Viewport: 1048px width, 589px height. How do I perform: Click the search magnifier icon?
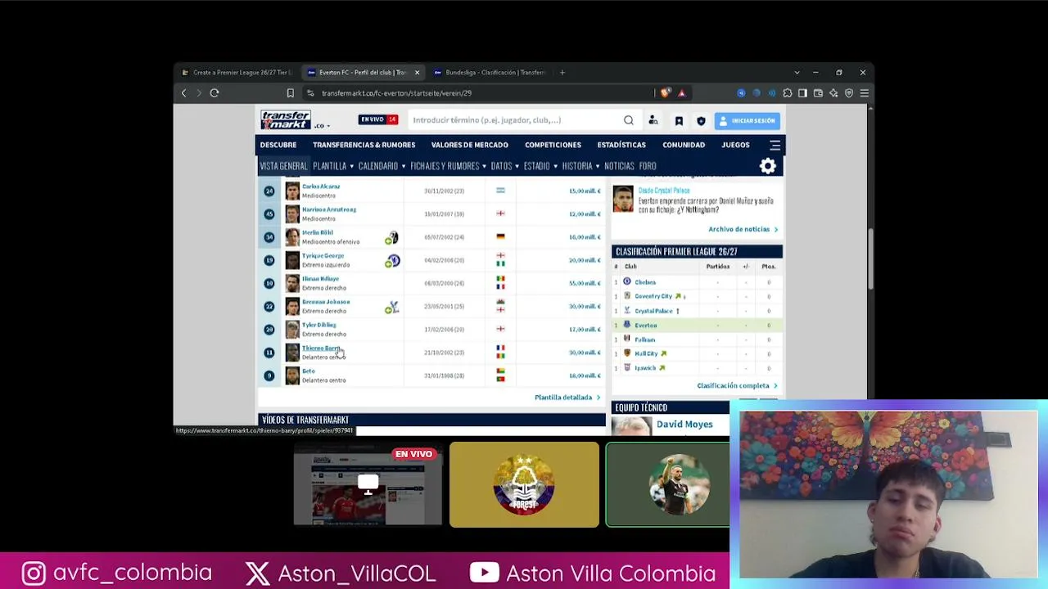[628, 120]
